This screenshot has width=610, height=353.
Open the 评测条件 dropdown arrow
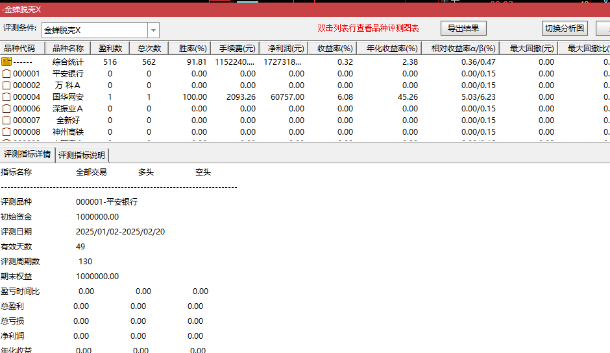(x=153, y=30)
